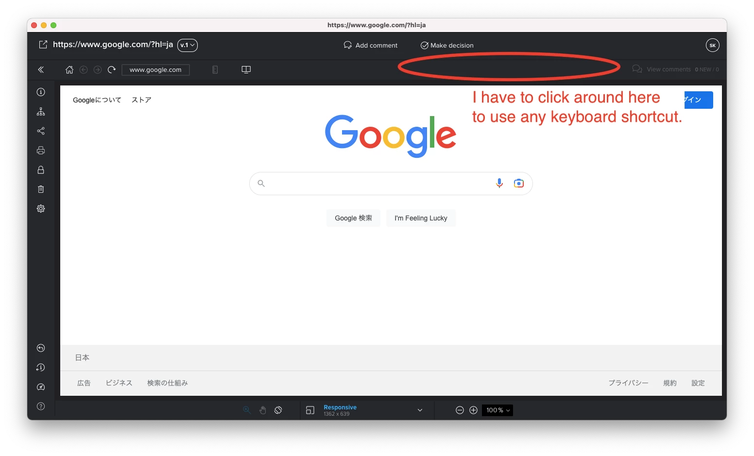Screen dimensions: 754x456
Task: Click the rotate device icon
Action: click(278, 410)
